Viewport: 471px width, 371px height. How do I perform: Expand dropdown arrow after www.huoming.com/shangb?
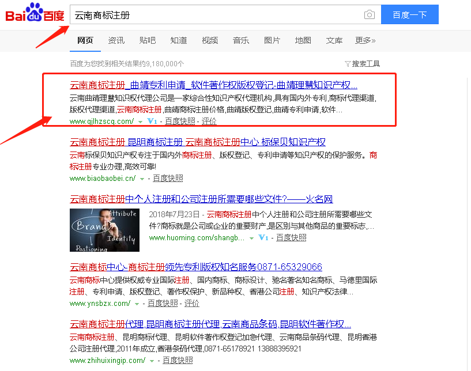coord(252,238)
